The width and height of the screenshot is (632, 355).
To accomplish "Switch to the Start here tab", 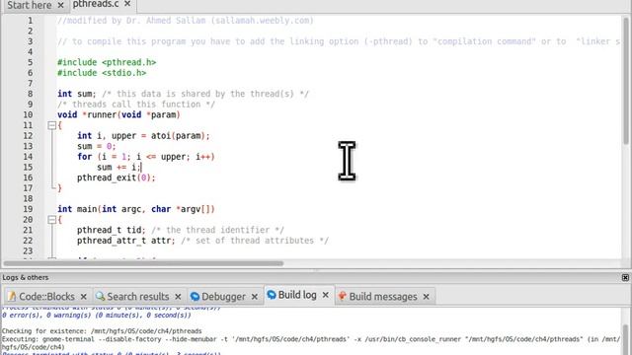I will coord(29,5).
